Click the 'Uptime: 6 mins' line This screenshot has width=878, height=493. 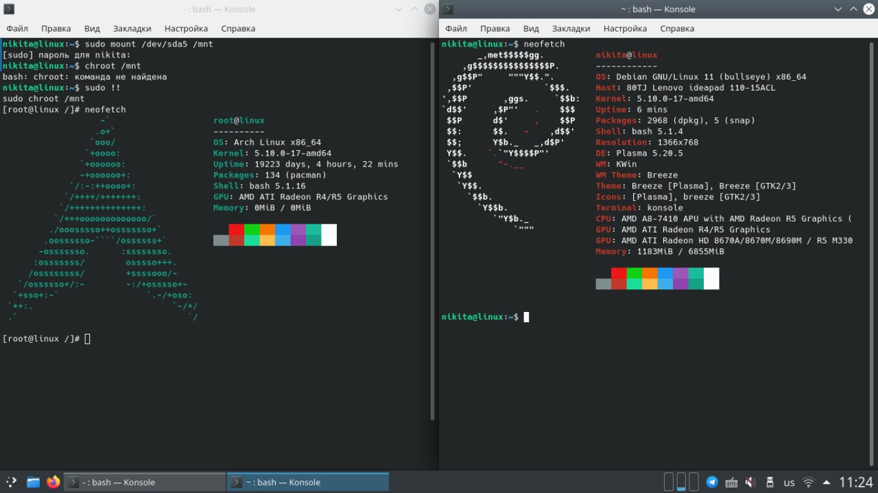(632, 110)
